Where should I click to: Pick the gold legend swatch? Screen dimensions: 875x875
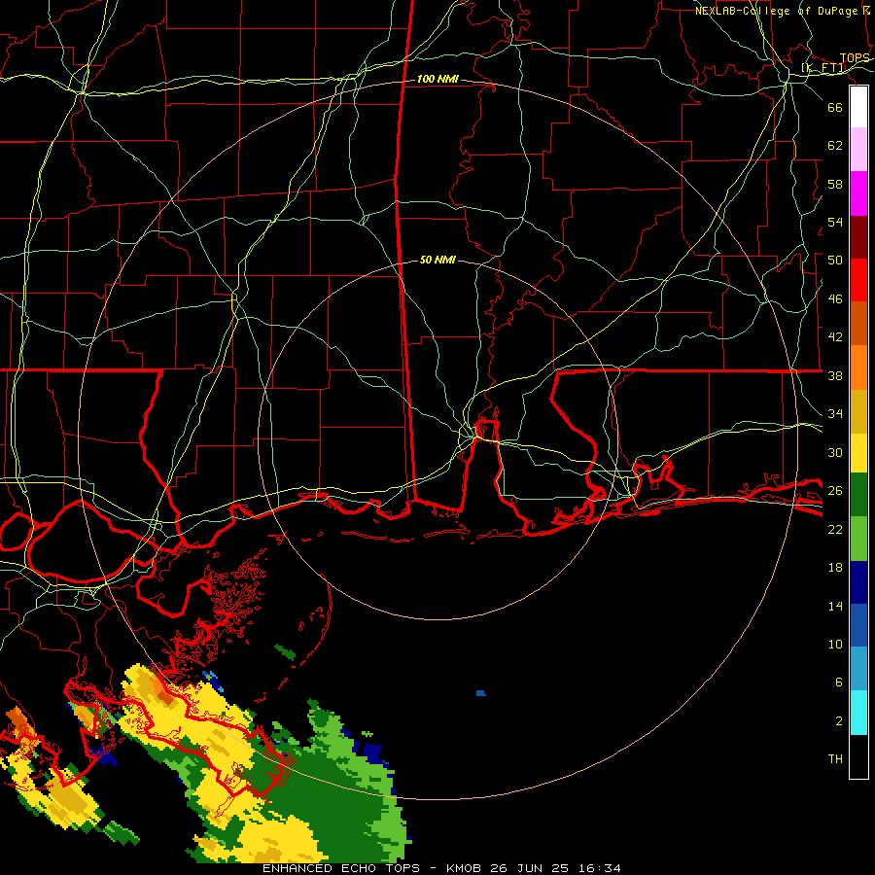pos(858,411)
